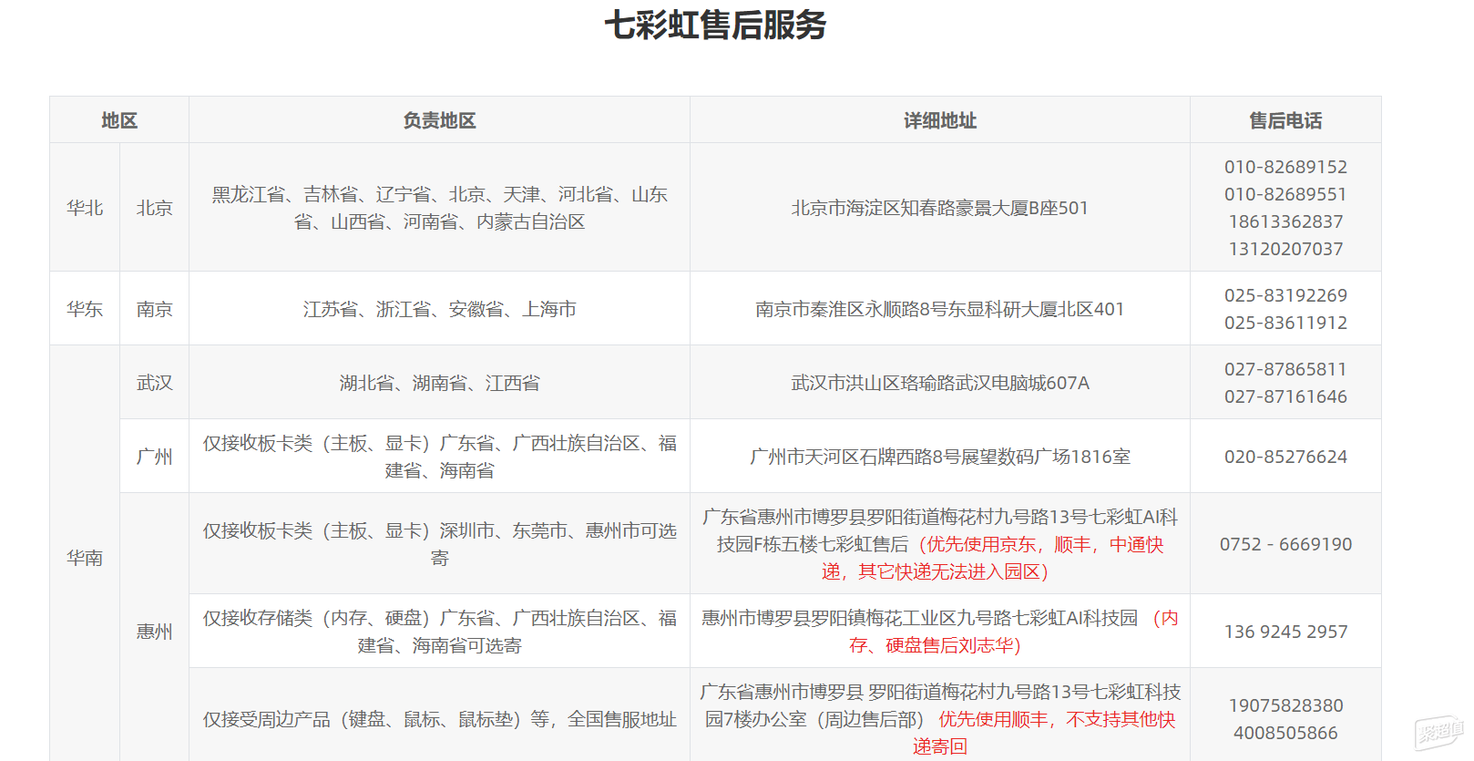Select the provinces text starting with 黑龙江省
Screen dimensions: 1474x761
439,208
